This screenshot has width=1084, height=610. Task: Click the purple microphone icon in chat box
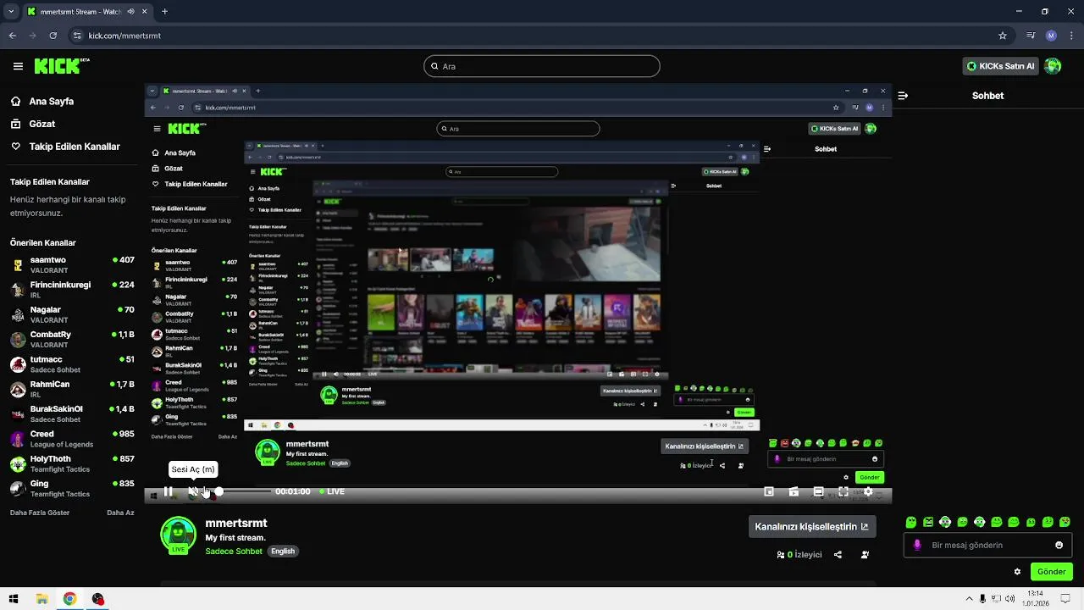[x=917, y=545]
